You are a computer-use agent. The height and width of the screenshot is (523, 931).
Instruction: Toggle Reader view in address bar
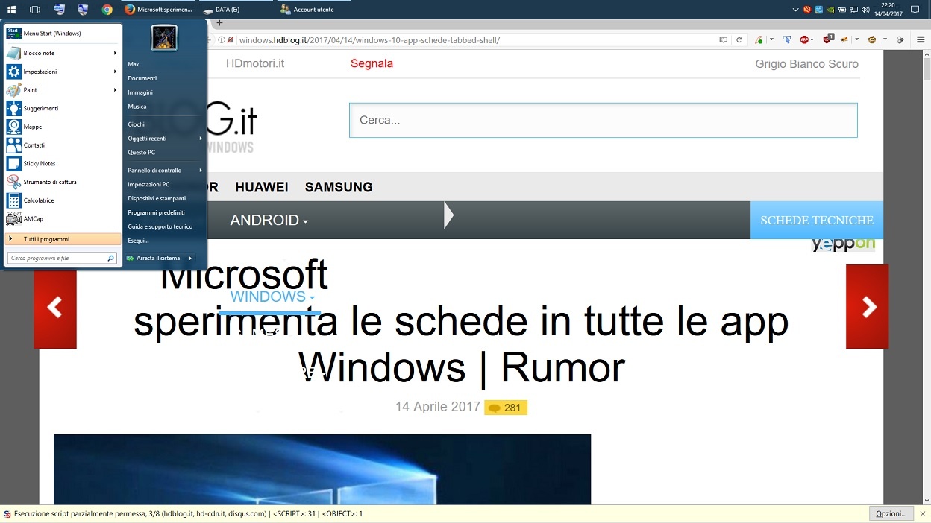pyautogui.click(x=723, y=39)
